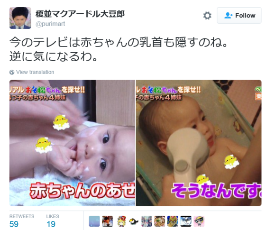Open the left baby photo with pink caption
This screenshot has height=230, width=275.
[x=72, y=143]
